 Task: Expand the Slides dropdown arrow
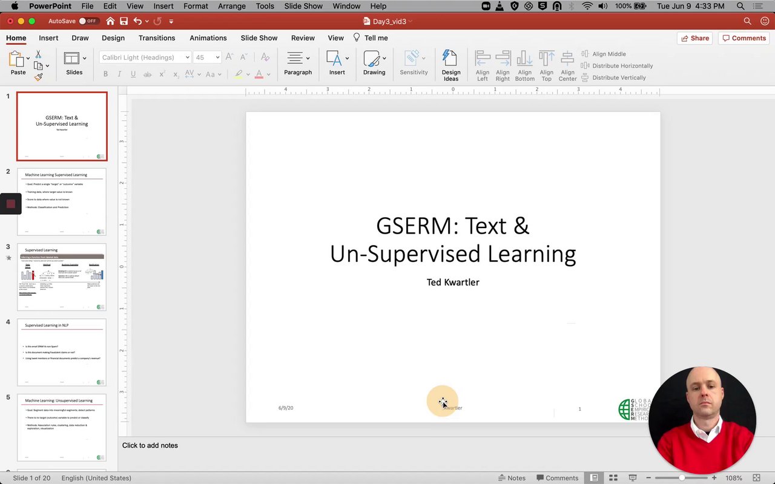pyautogui.click(x=84, y=59)
